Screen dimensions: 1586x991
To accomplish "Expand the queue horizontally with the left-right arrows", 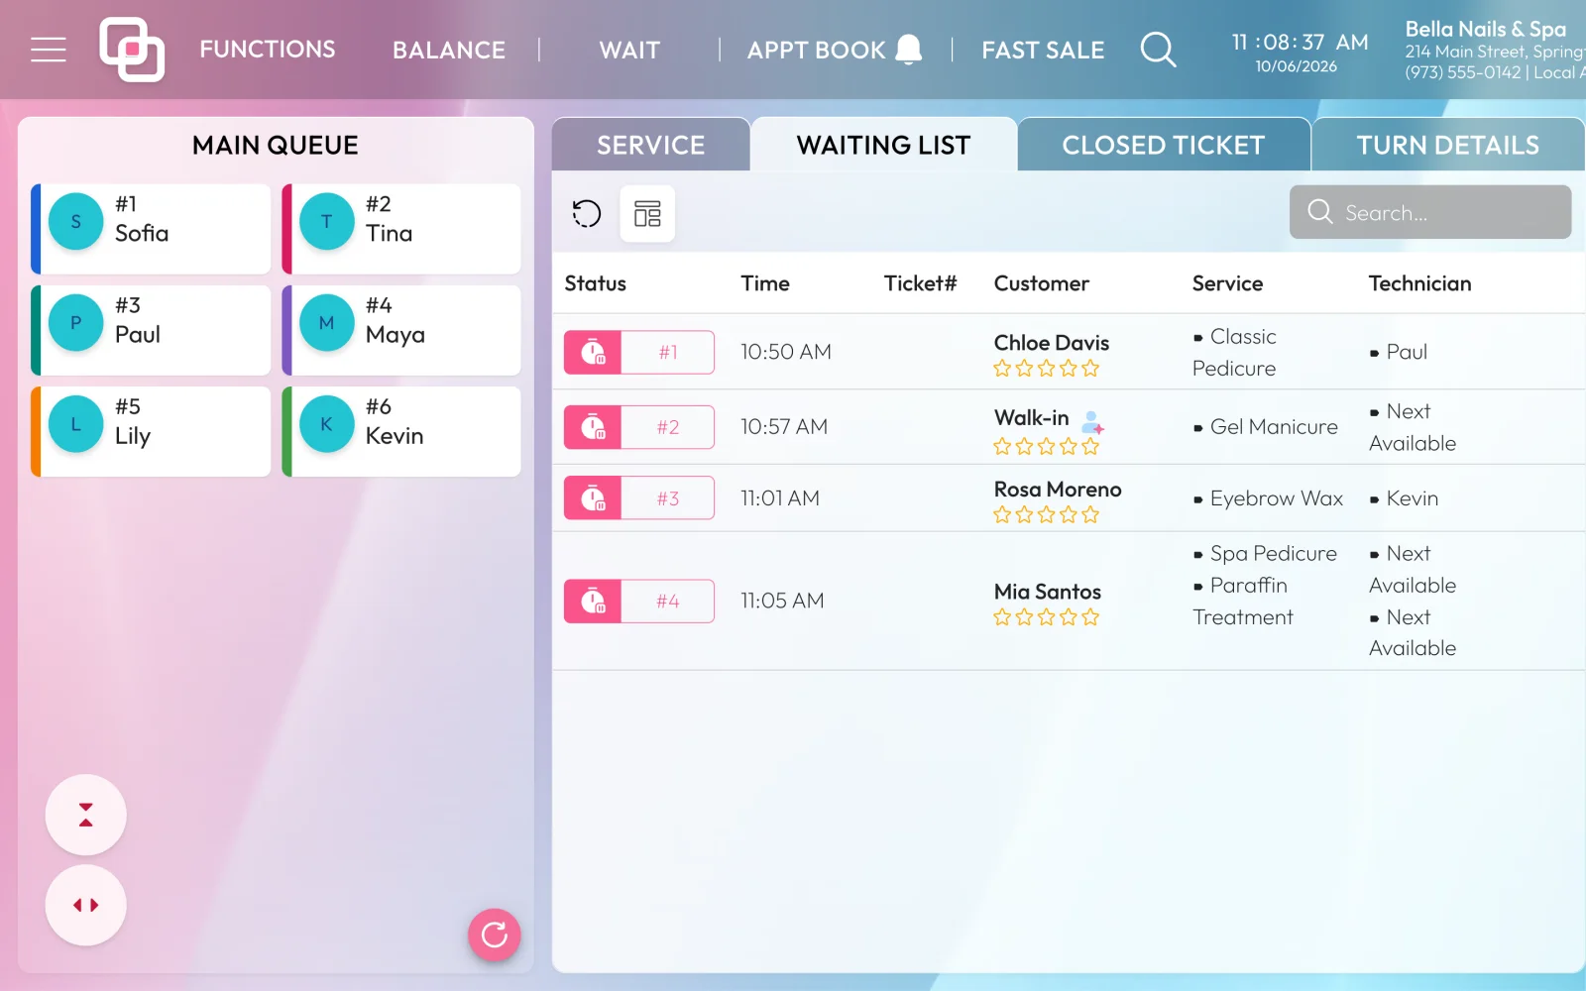I will click(x=85, y=905).
